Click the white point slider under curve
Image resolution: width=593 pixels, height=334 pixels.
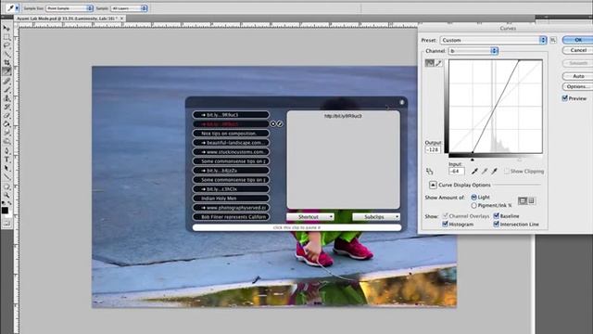pyautogui.click(x=519, y=160)
